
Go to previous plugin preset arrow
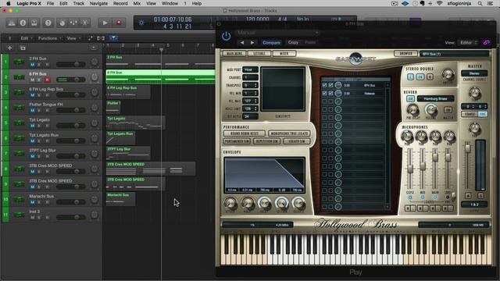pyautogui.click(x=242, y=42)
